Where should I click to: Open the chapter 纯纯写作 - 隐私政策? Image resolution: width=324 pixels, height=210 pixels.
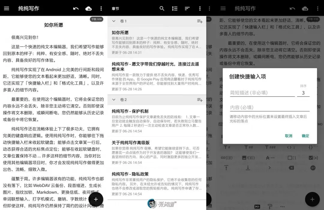click(157, 184)
